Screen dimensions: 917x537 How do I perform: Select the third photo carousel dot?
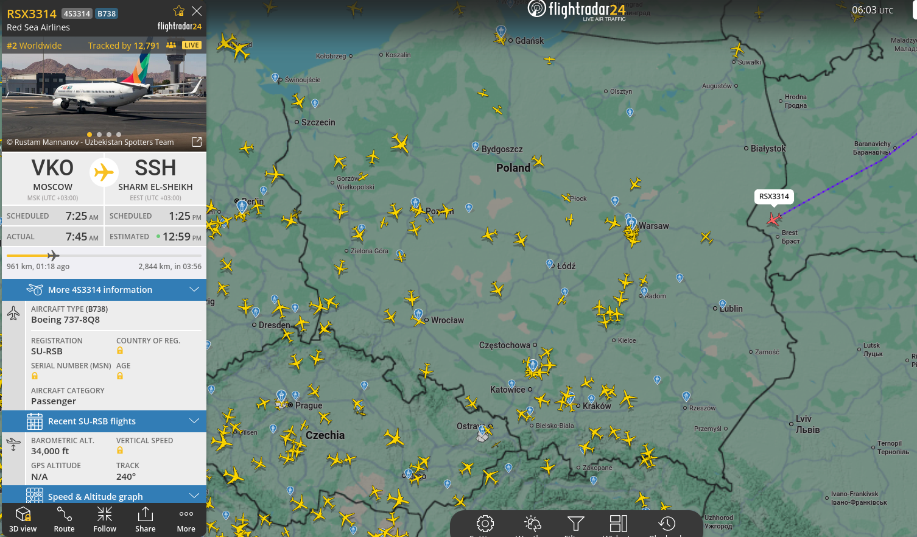109,135
